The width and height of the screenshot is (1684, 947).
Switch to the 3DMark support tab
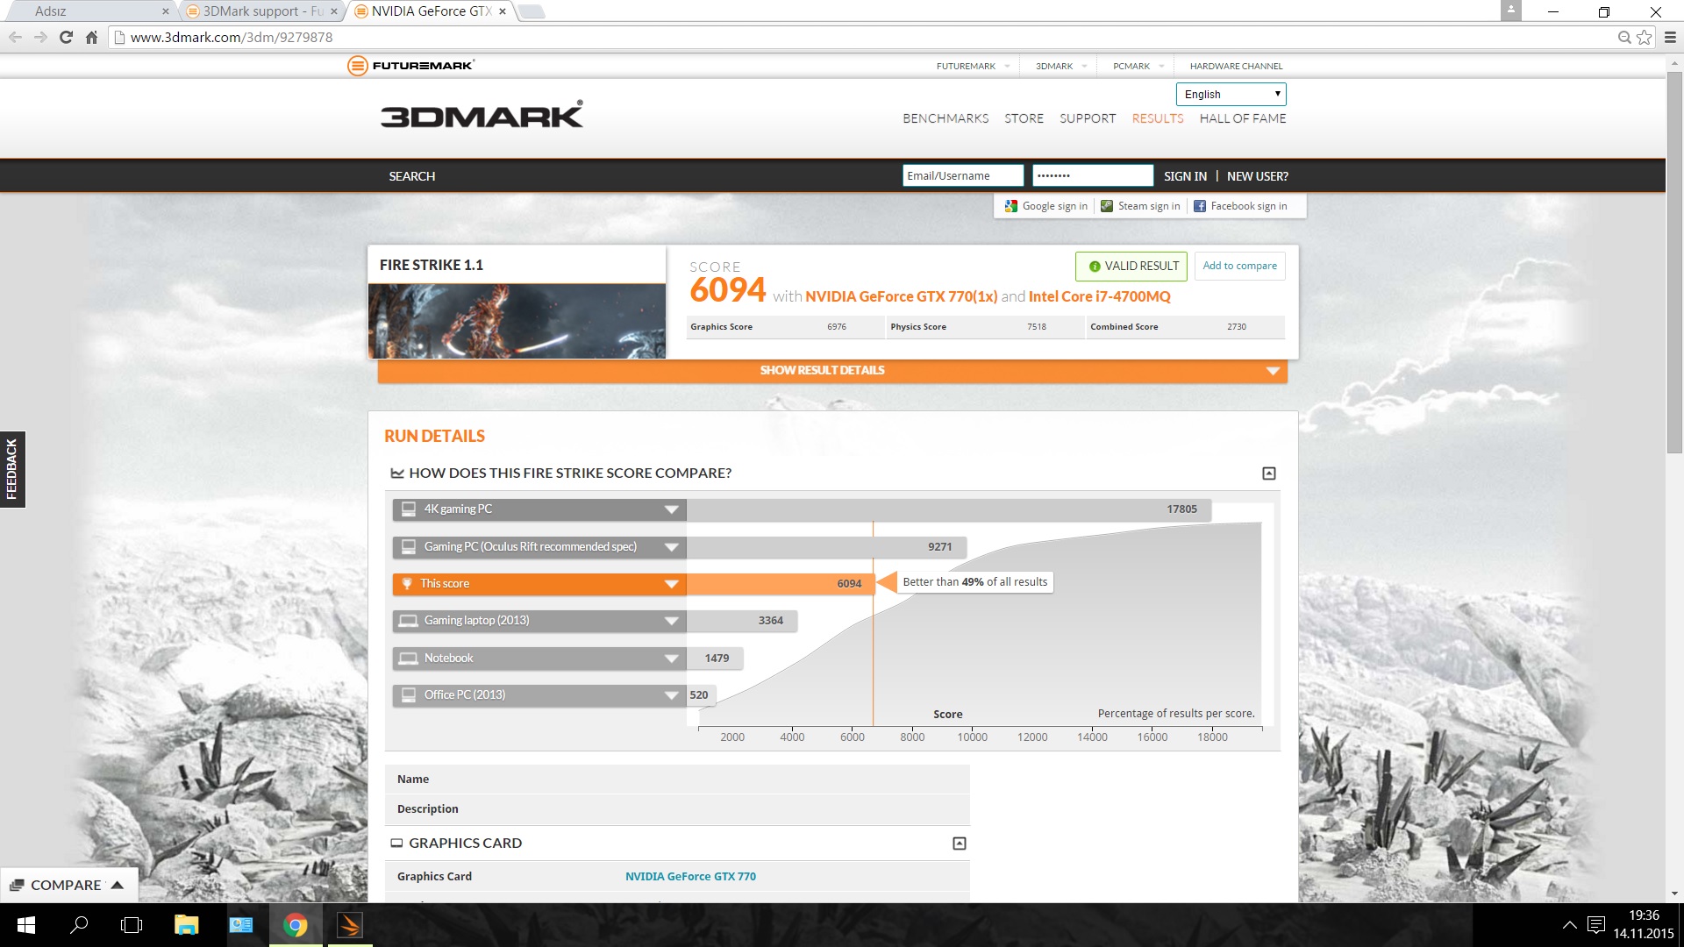pos(261,11)
